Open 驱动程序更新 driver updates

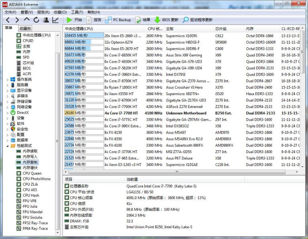point(197,20)
